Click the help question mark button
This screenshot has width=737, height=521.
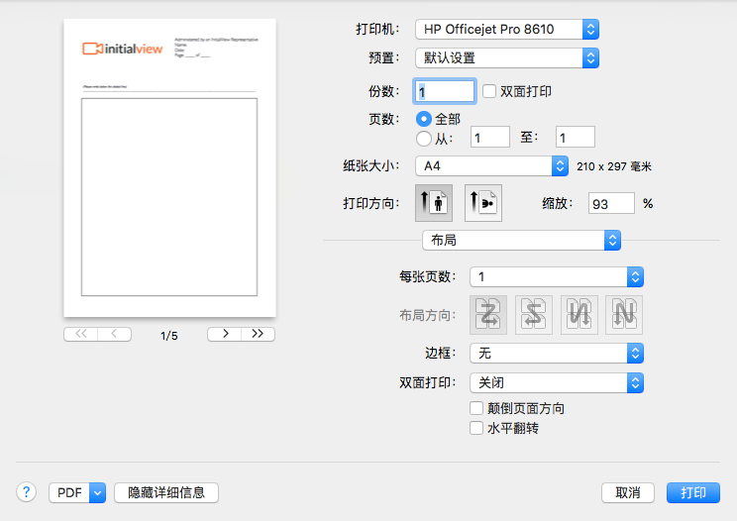28,492
